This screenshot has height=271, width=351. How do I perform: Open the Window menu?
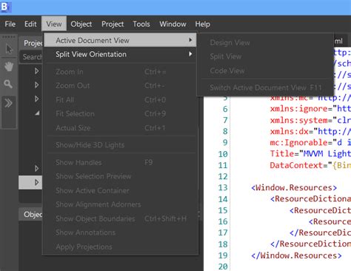(173, 24)
